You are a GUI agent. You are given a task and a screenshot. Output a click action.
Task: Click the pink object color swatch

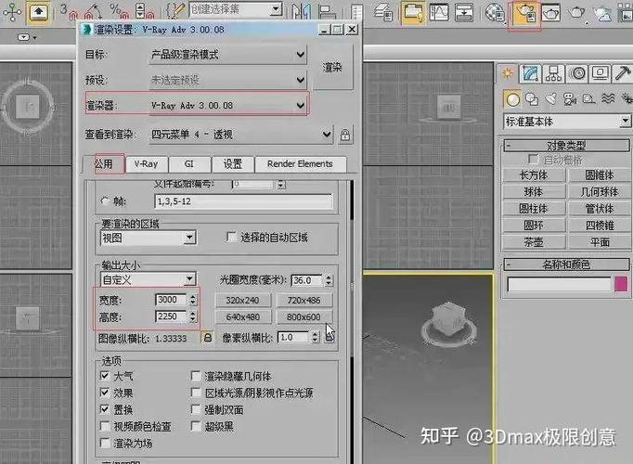621,284
